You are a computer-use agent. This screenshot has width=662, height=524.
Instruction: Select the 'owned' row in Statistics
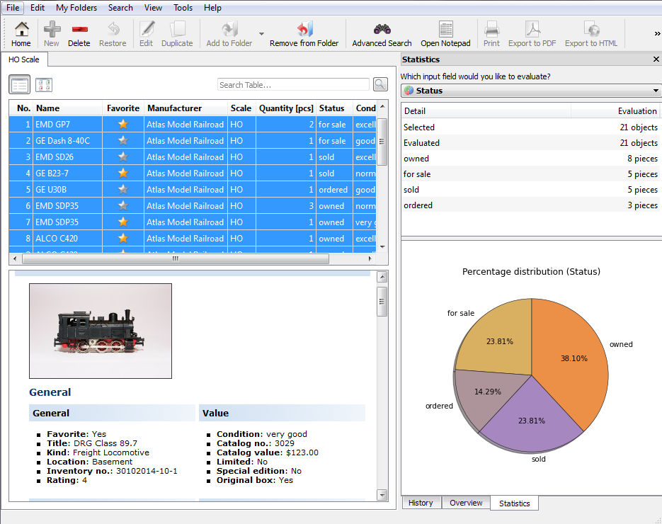(531, 159)
